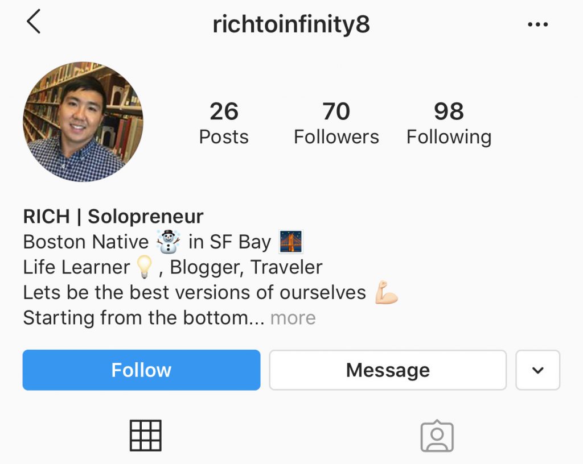Viewport: 583px width, 464px height.
Task: Tap the username richtoinfinity8 in the header
Action: pyautogui.click(x=291, y=24)
